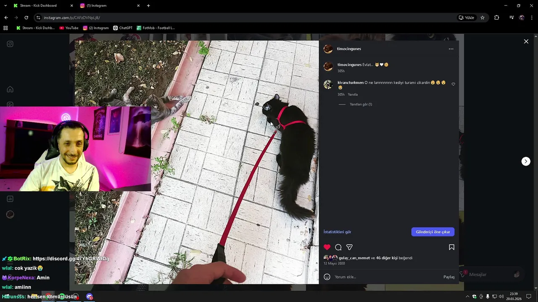Share the post via the paper-plane icon

349,247
